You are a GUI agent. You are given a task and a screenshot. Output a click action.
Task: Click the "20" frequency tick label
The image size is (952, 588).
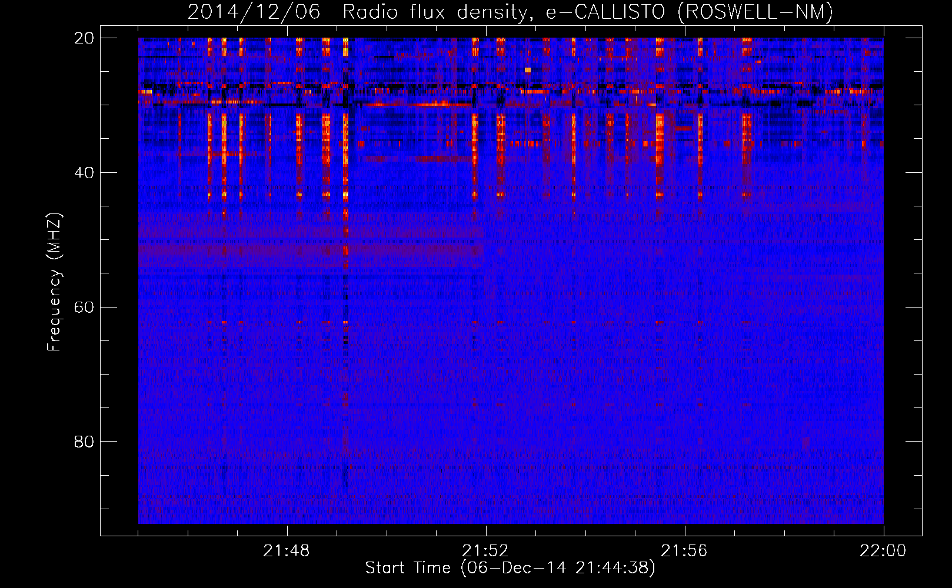coord(84,38)
